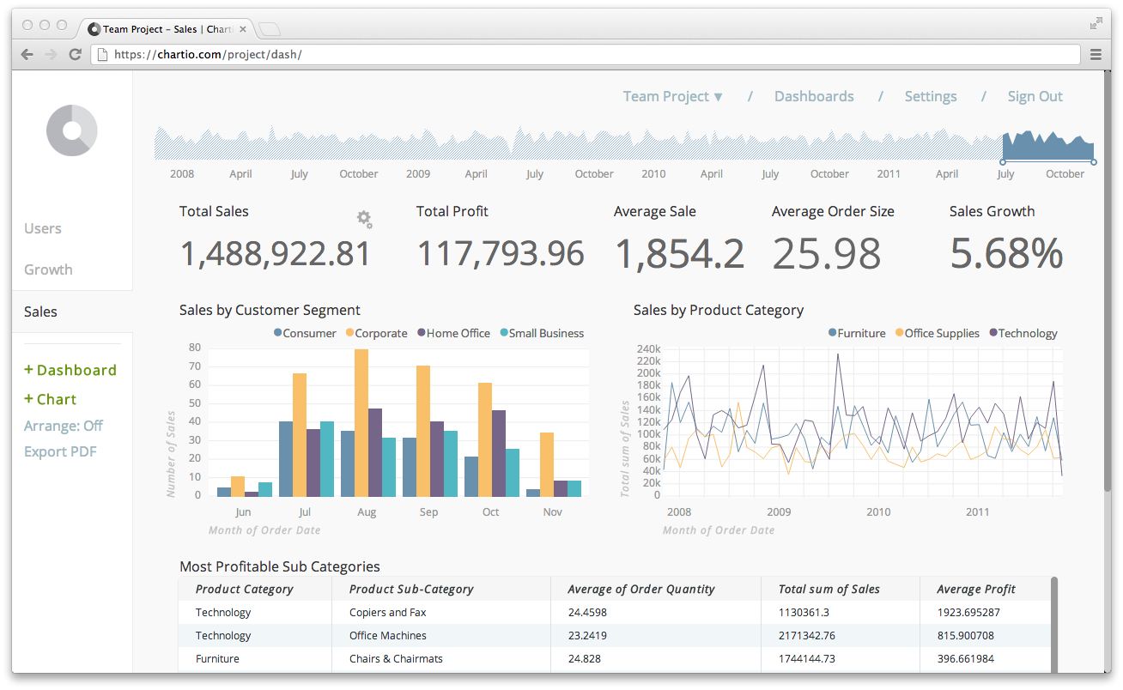Click the tab's Chartio favicon
The height and width of the screenshot is (690, 1123).
point(94,29)
